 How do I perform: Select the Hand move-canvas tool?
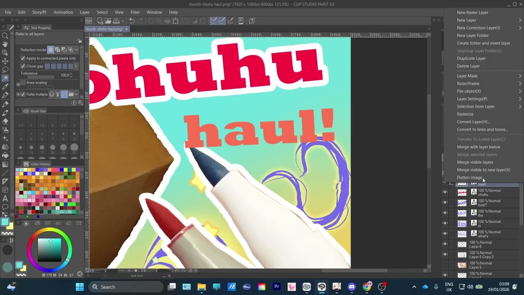[x=5, y=44]
